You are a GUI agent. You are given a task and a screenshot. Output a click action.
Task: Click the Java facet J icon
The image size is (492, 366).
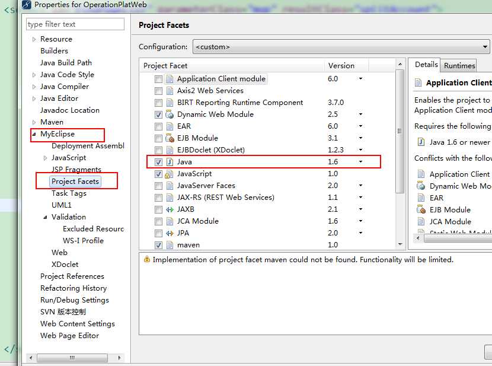[x=170, y=162]
